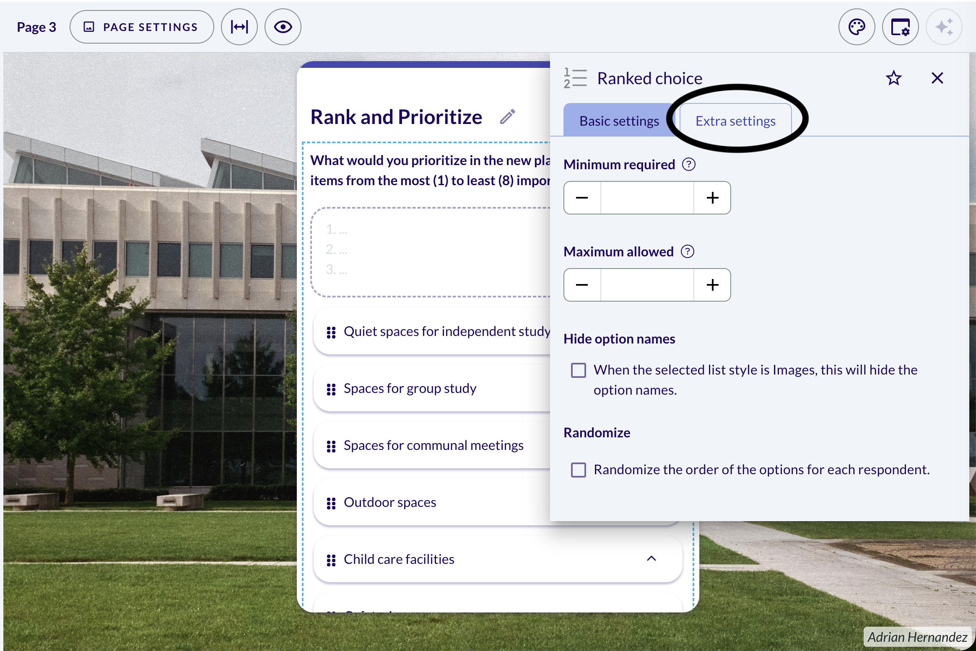Show help for Maximum allowed

(x=688, y=251)
